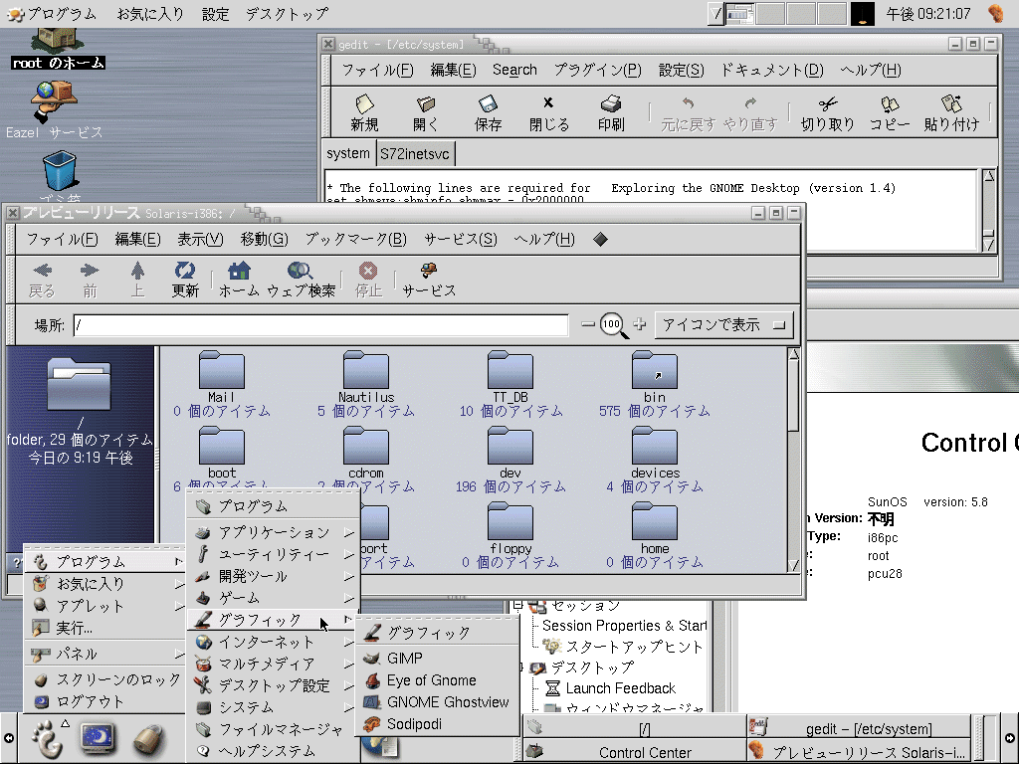The image size is (1019, 764).
Task: Launch GIMP from the graphics submenu
Action: 438,659
